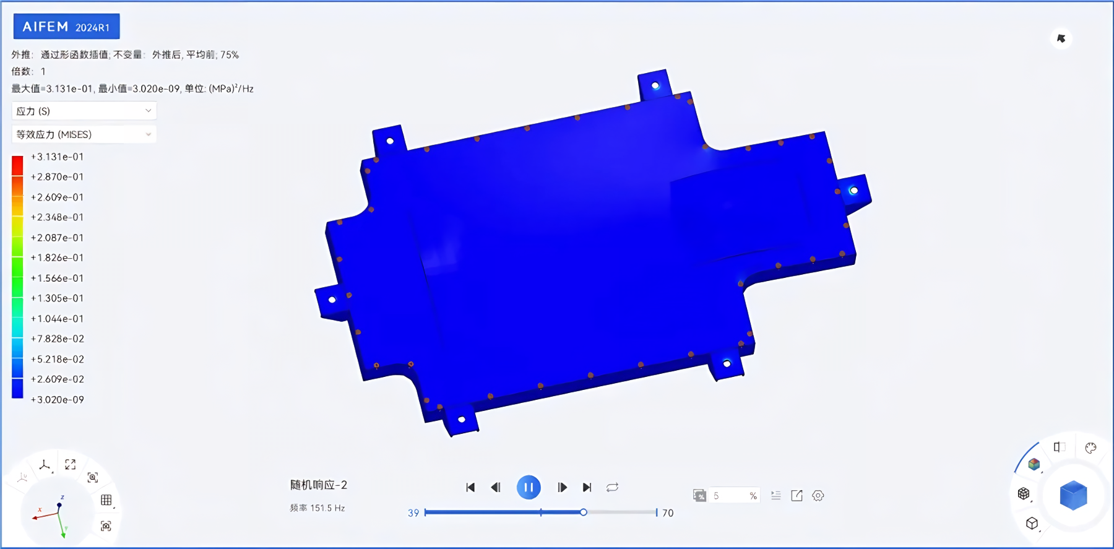Click the 频率 151.5 Hz text
Screen dimensions: 1114x549
[317, 508]
